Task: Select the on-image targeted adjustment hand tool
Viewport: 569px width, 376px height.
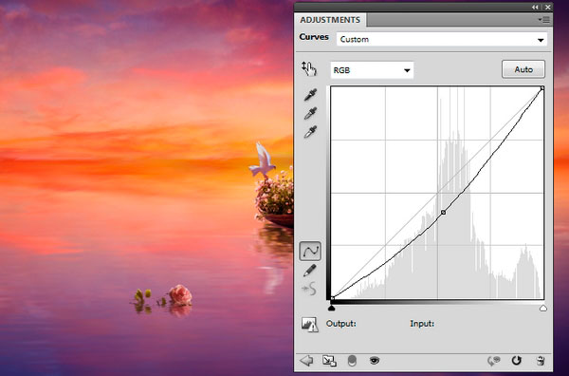Action: click(x=309, y=69)
